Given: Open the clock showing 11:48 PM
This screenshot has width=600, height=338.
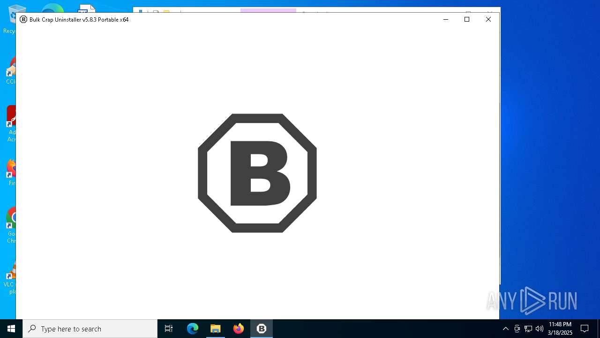Looking at the screenshot, I should tap(560, 329).
